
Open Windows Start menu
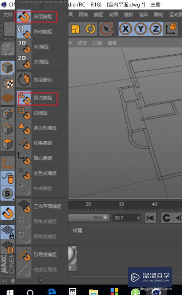[x=10, y=292]
